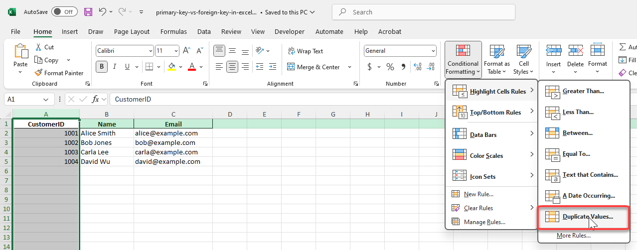The width and height of the screenshot is (637, 250).
Task: Click the Undo arrow icon
Action: click(102, 11)
